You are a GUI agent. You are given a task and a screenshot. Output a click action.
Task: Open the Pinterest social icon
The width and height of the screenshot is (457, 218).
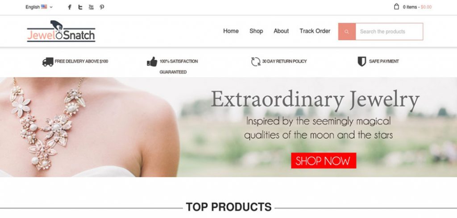point(102,7)
